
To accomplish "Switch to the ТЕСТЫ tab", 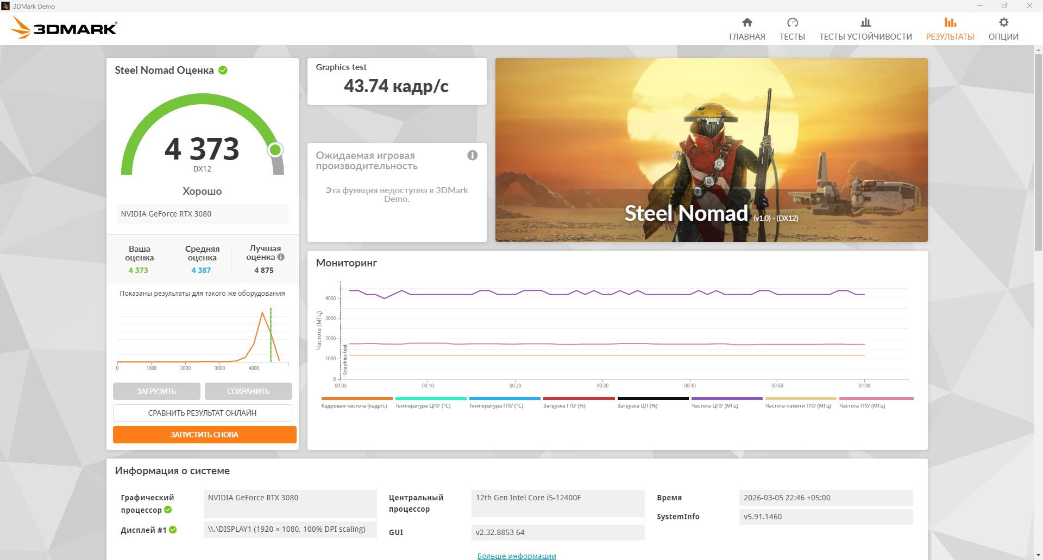I will coord(792,29).
